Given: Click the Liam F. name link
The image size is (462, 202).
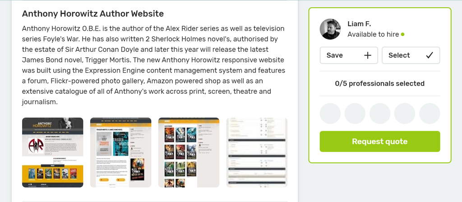Looking at the screenshot, I should coord(359,24).
